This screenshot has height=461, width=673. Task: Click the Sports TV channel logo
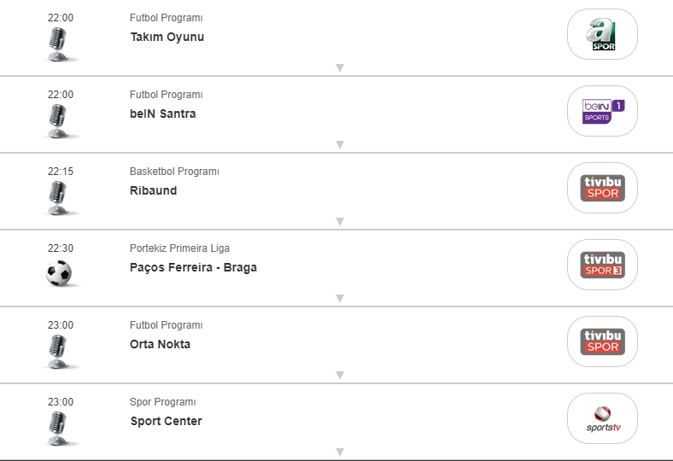pos(602,418)
